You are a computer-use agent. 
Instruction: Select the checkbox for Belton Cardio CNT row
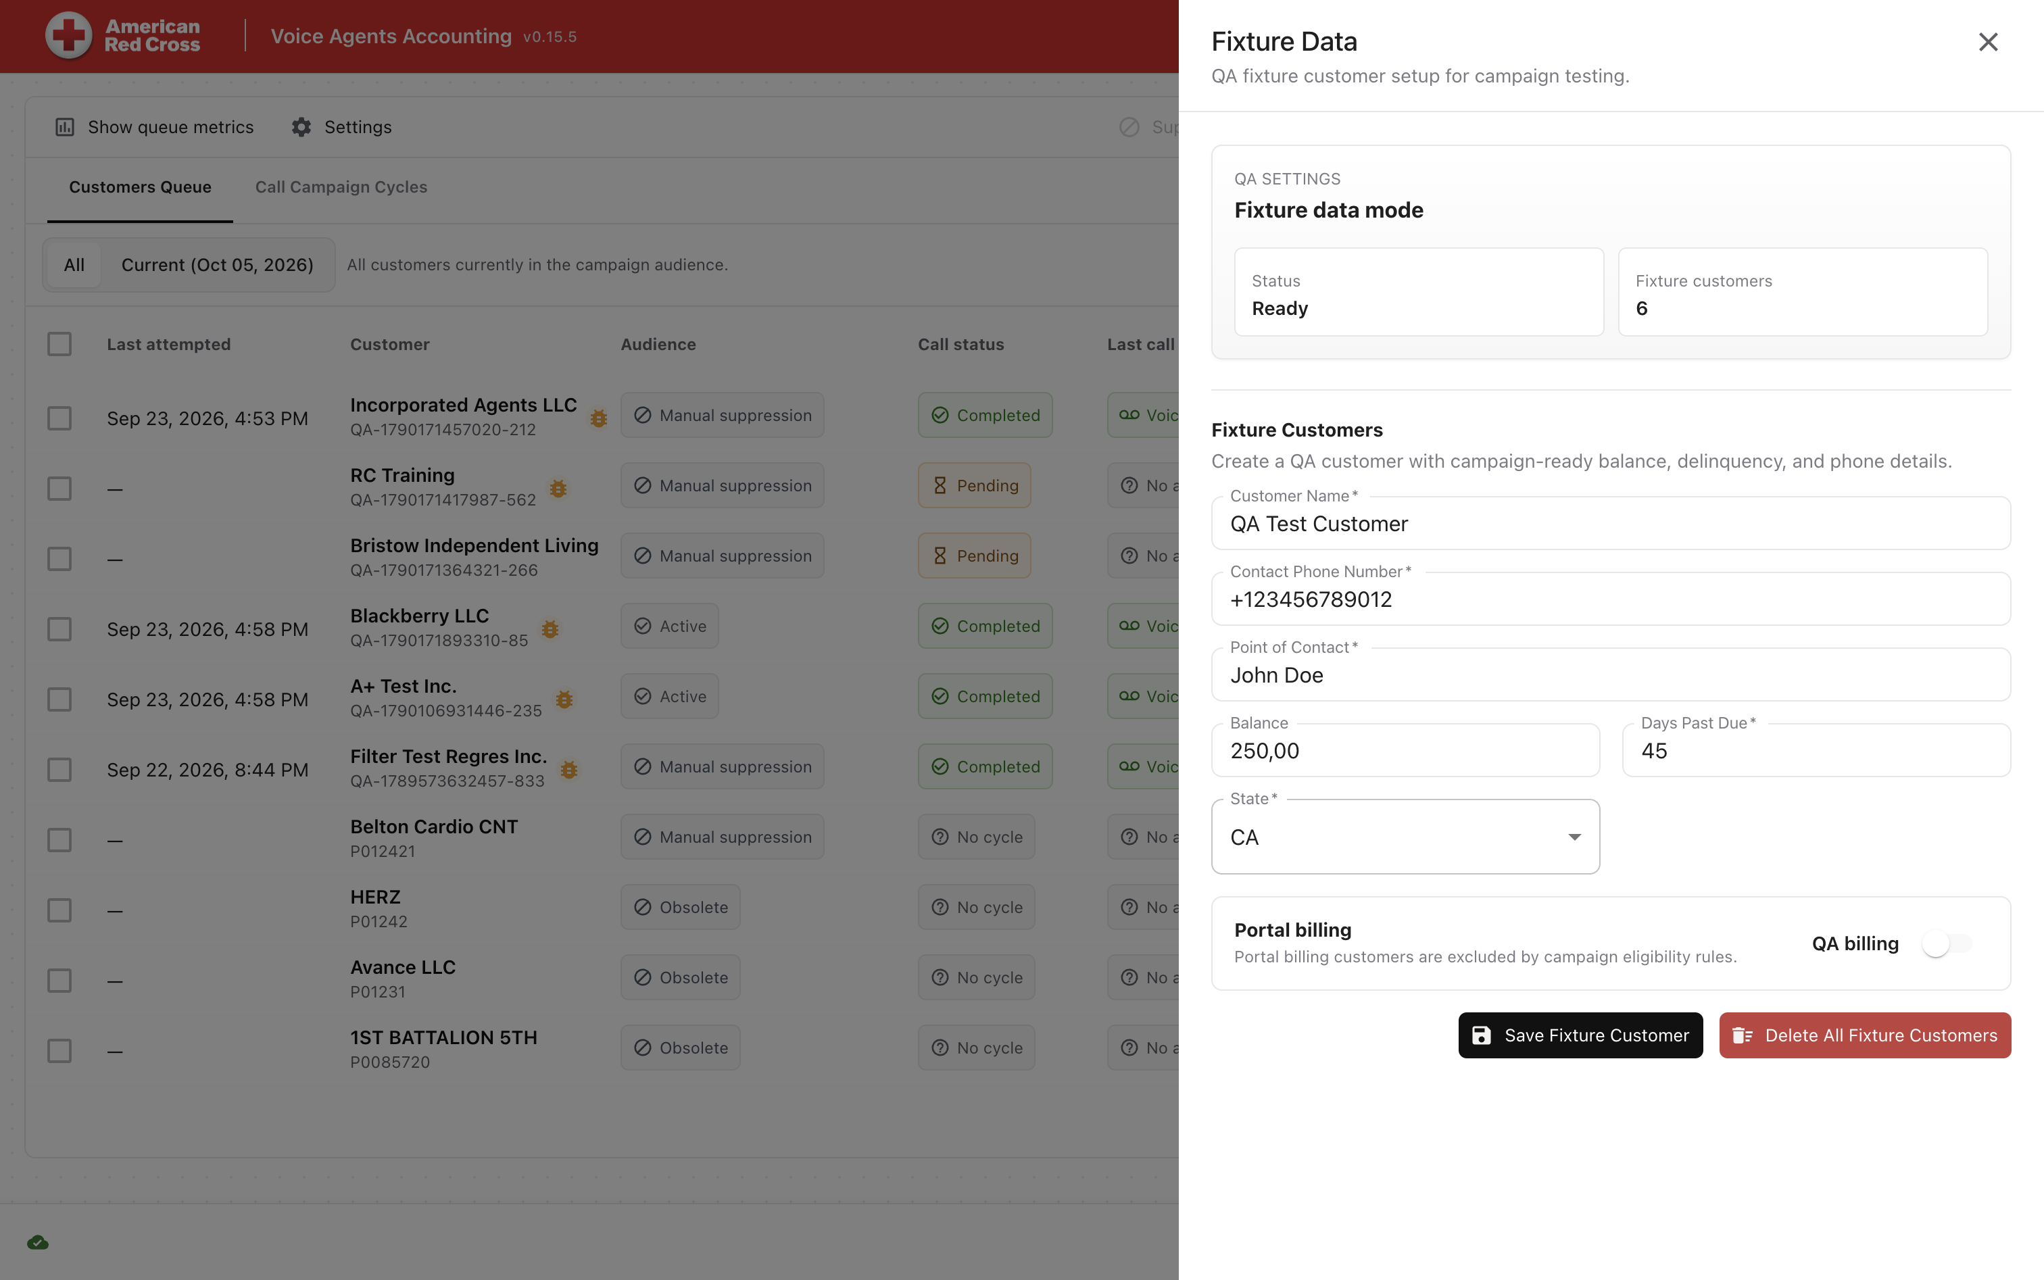(x=59, y=840)
